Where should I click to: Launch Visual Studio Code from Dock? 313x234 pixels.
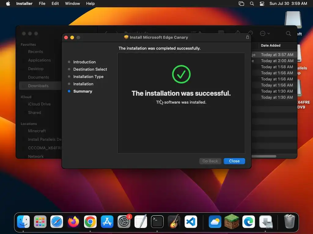[191, 222]
